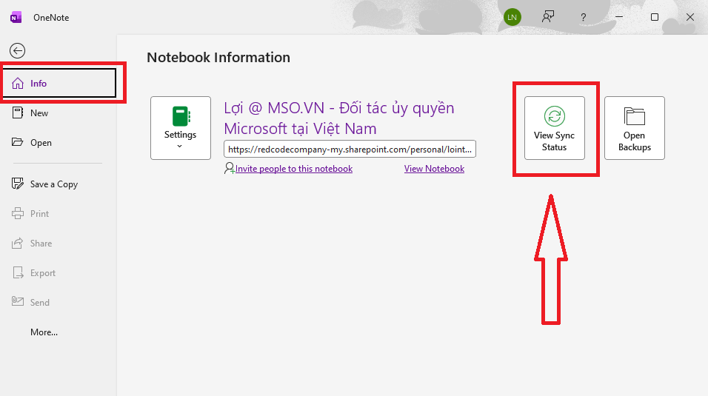This screenshot has height=396, width=708.
Task: Select Save a Copy option
Action: click(58, 184)
